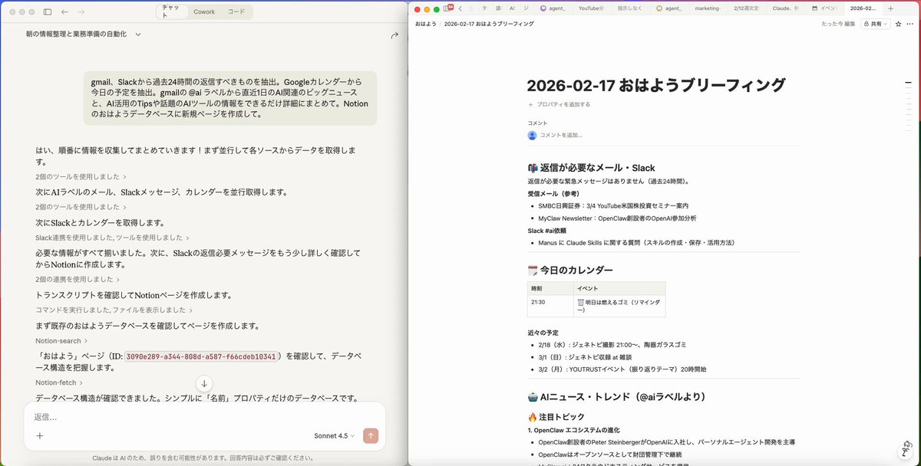The image size is (921, 466).
Task: Open the 共有 share dropdown in Notion
Action: click(875, 24)
